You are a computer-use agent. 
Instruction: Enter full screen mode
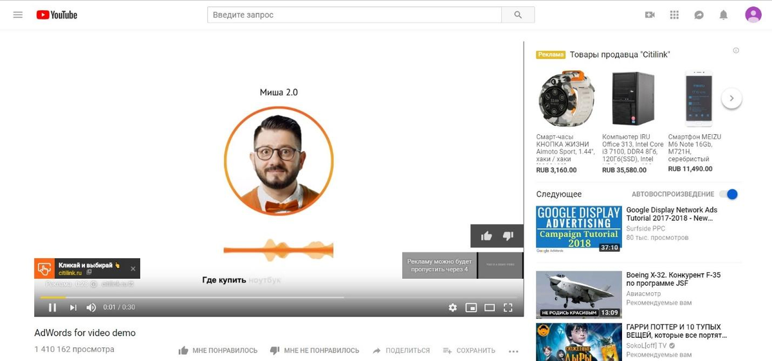click(x=508, y=307)
